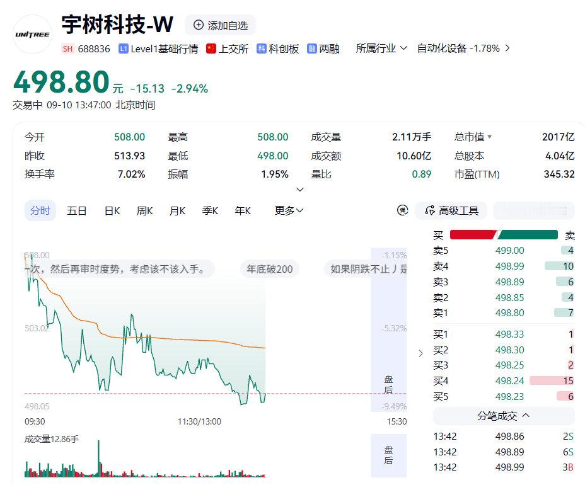Switch to the 五日 tab
This screenshot has height=485, width=585.
click(76, 210)
